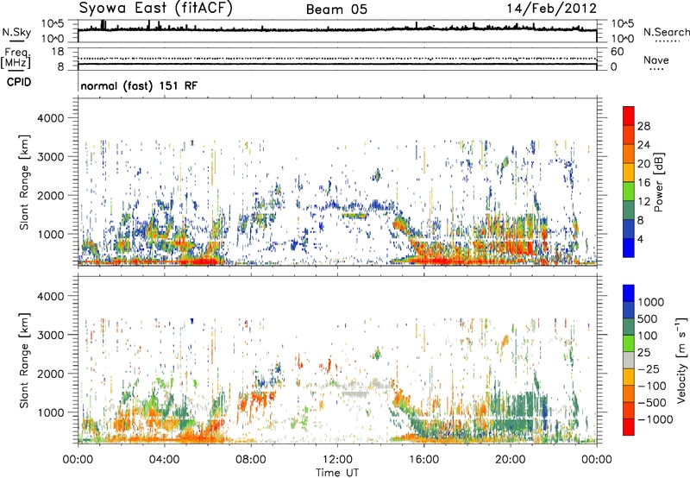This screenshot has height=478, width=690.
Task: Click the '16:00' time axis label
Action: point(423,460)
